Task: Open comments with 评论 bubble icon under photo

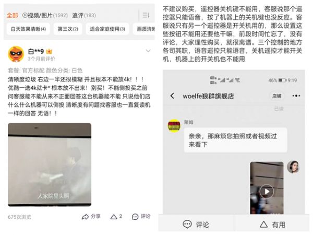Action: coord(141,217)
